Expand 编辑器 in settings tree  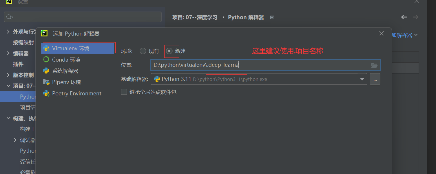pos(8,53)
